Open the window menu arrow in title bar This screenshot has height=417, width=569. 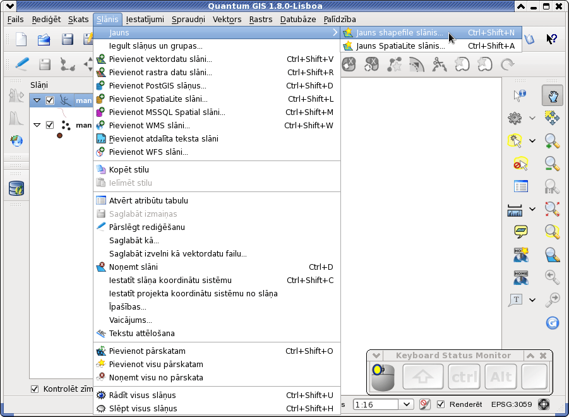tap(9, 6)
